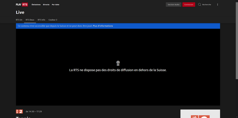Open the three-dot more options menu
The width and height of the screenshot is (238, 118).
(x=217, y=4)
